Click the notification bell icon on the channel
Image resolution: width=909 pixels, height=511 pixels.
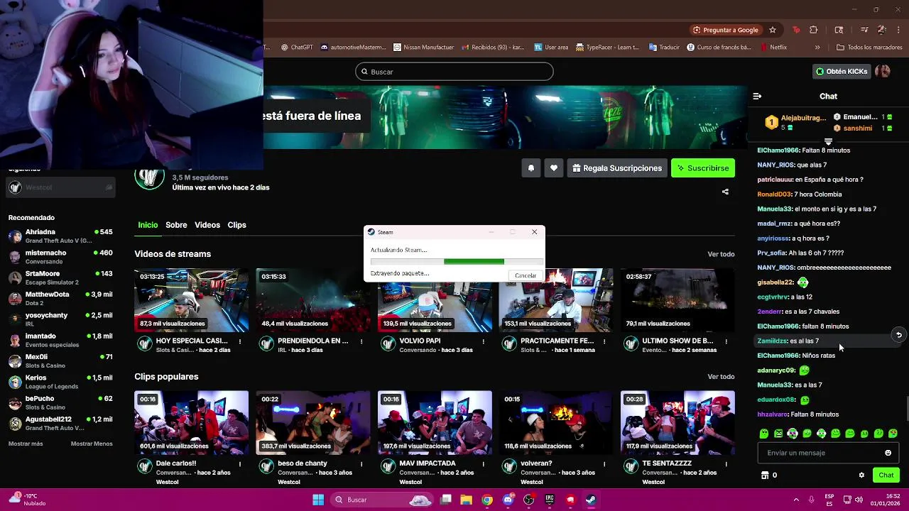530,168
